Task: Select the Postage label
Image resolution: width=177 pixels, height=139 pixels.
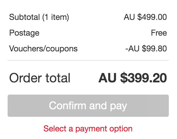Action: pyautogui.click(x=24, y=33)
